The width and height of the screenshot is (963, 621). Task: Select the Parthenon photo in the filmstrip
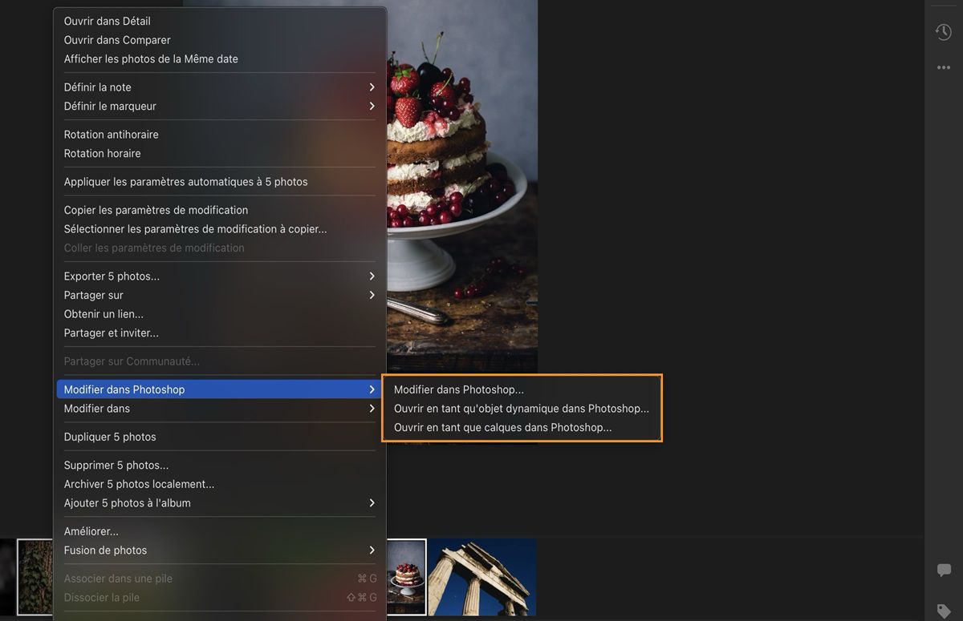[481, 576]
